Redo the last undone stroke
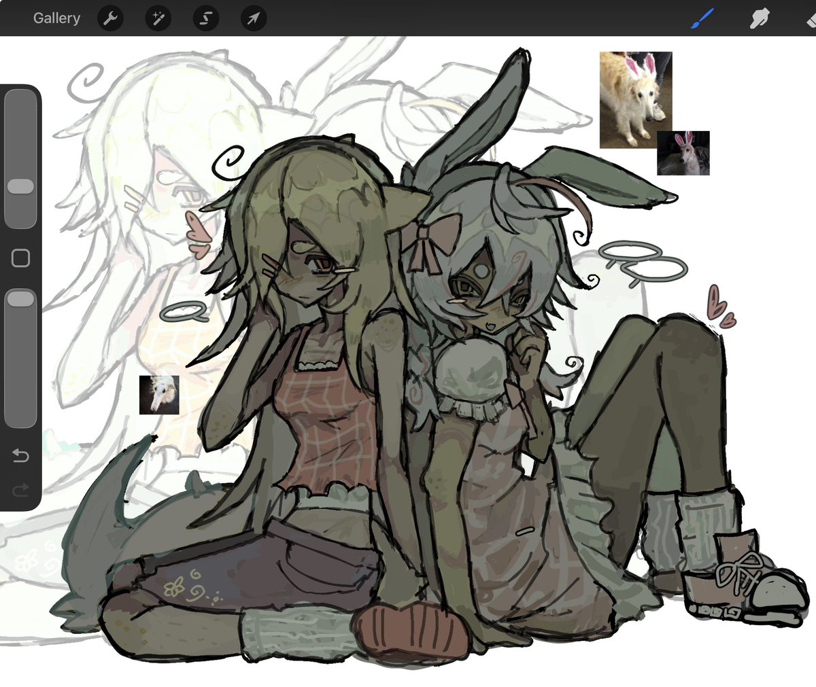This screenshot has height=687, width=816. [x=20, y=489]
